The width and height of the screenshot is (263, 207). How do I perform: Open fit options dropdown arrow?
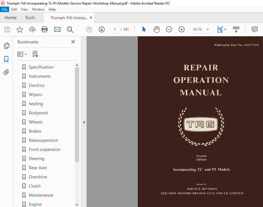click(225, 29)
